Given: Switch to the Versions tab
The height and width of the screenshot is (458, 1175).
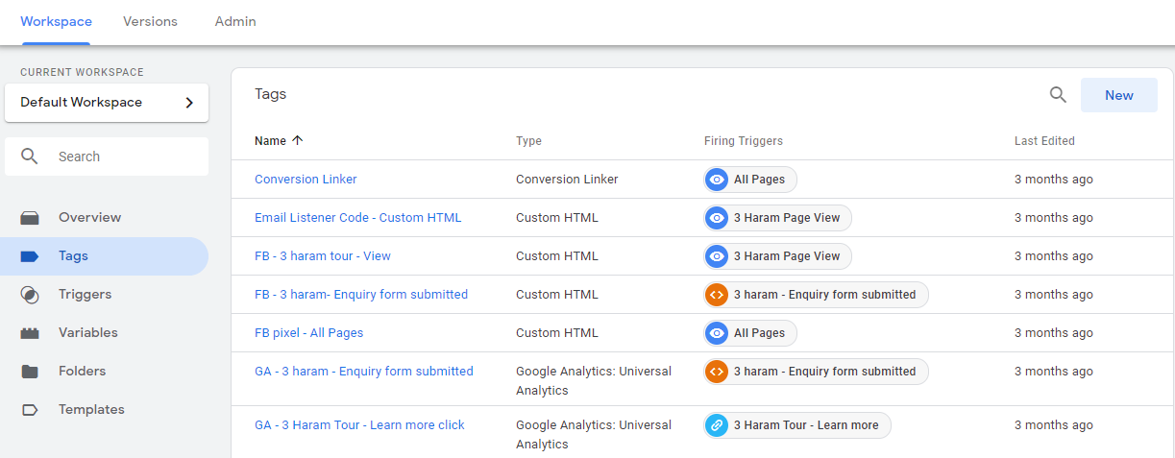Looking at the screenshot, I should 150,21.
